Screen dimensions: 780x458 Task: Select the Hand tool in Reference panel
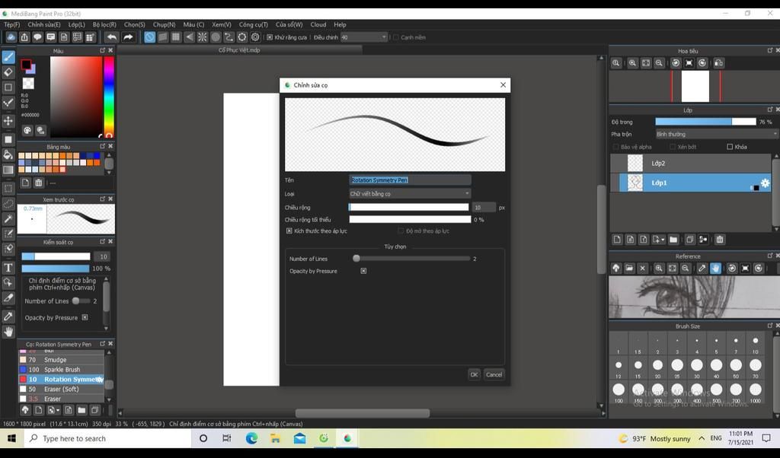tap(715, 269)
